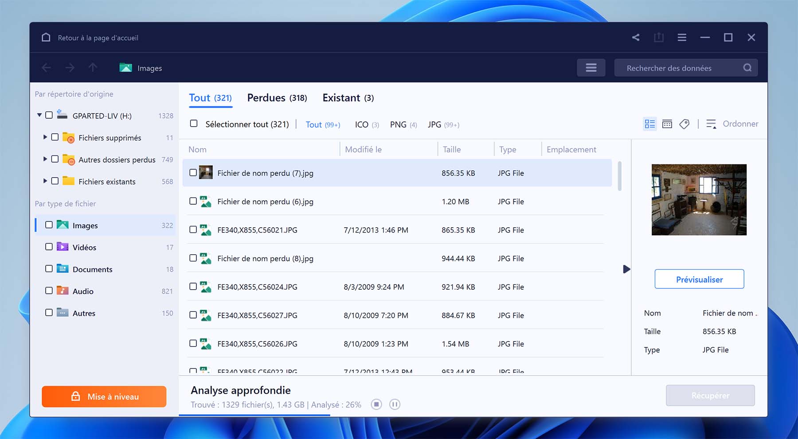Stop the deep scan
The height and width of the screenshot is (439, 798).
376,404
